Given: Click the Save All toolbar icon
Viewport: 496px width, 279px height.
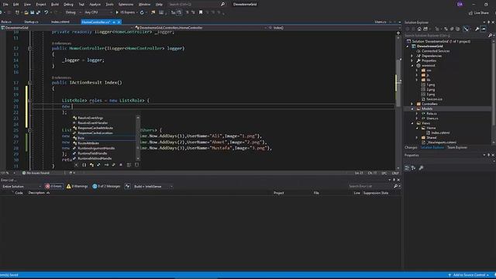Looking at the screenshot, I should click(38, 12).
